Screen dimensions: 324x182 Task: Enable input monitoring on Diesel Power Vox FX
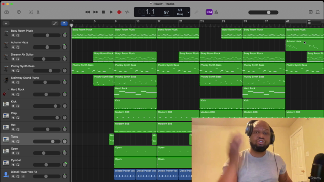click(x=23, y=176)
